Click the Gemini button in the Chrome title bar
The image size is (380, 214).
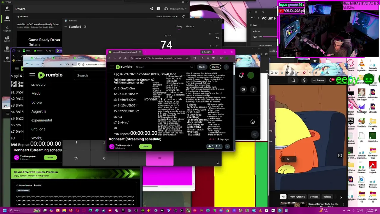click(x=206, y=52)
